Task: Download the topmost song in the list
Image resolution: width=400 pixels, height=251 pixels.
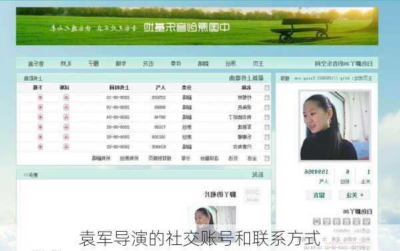Action: (40, 98)
